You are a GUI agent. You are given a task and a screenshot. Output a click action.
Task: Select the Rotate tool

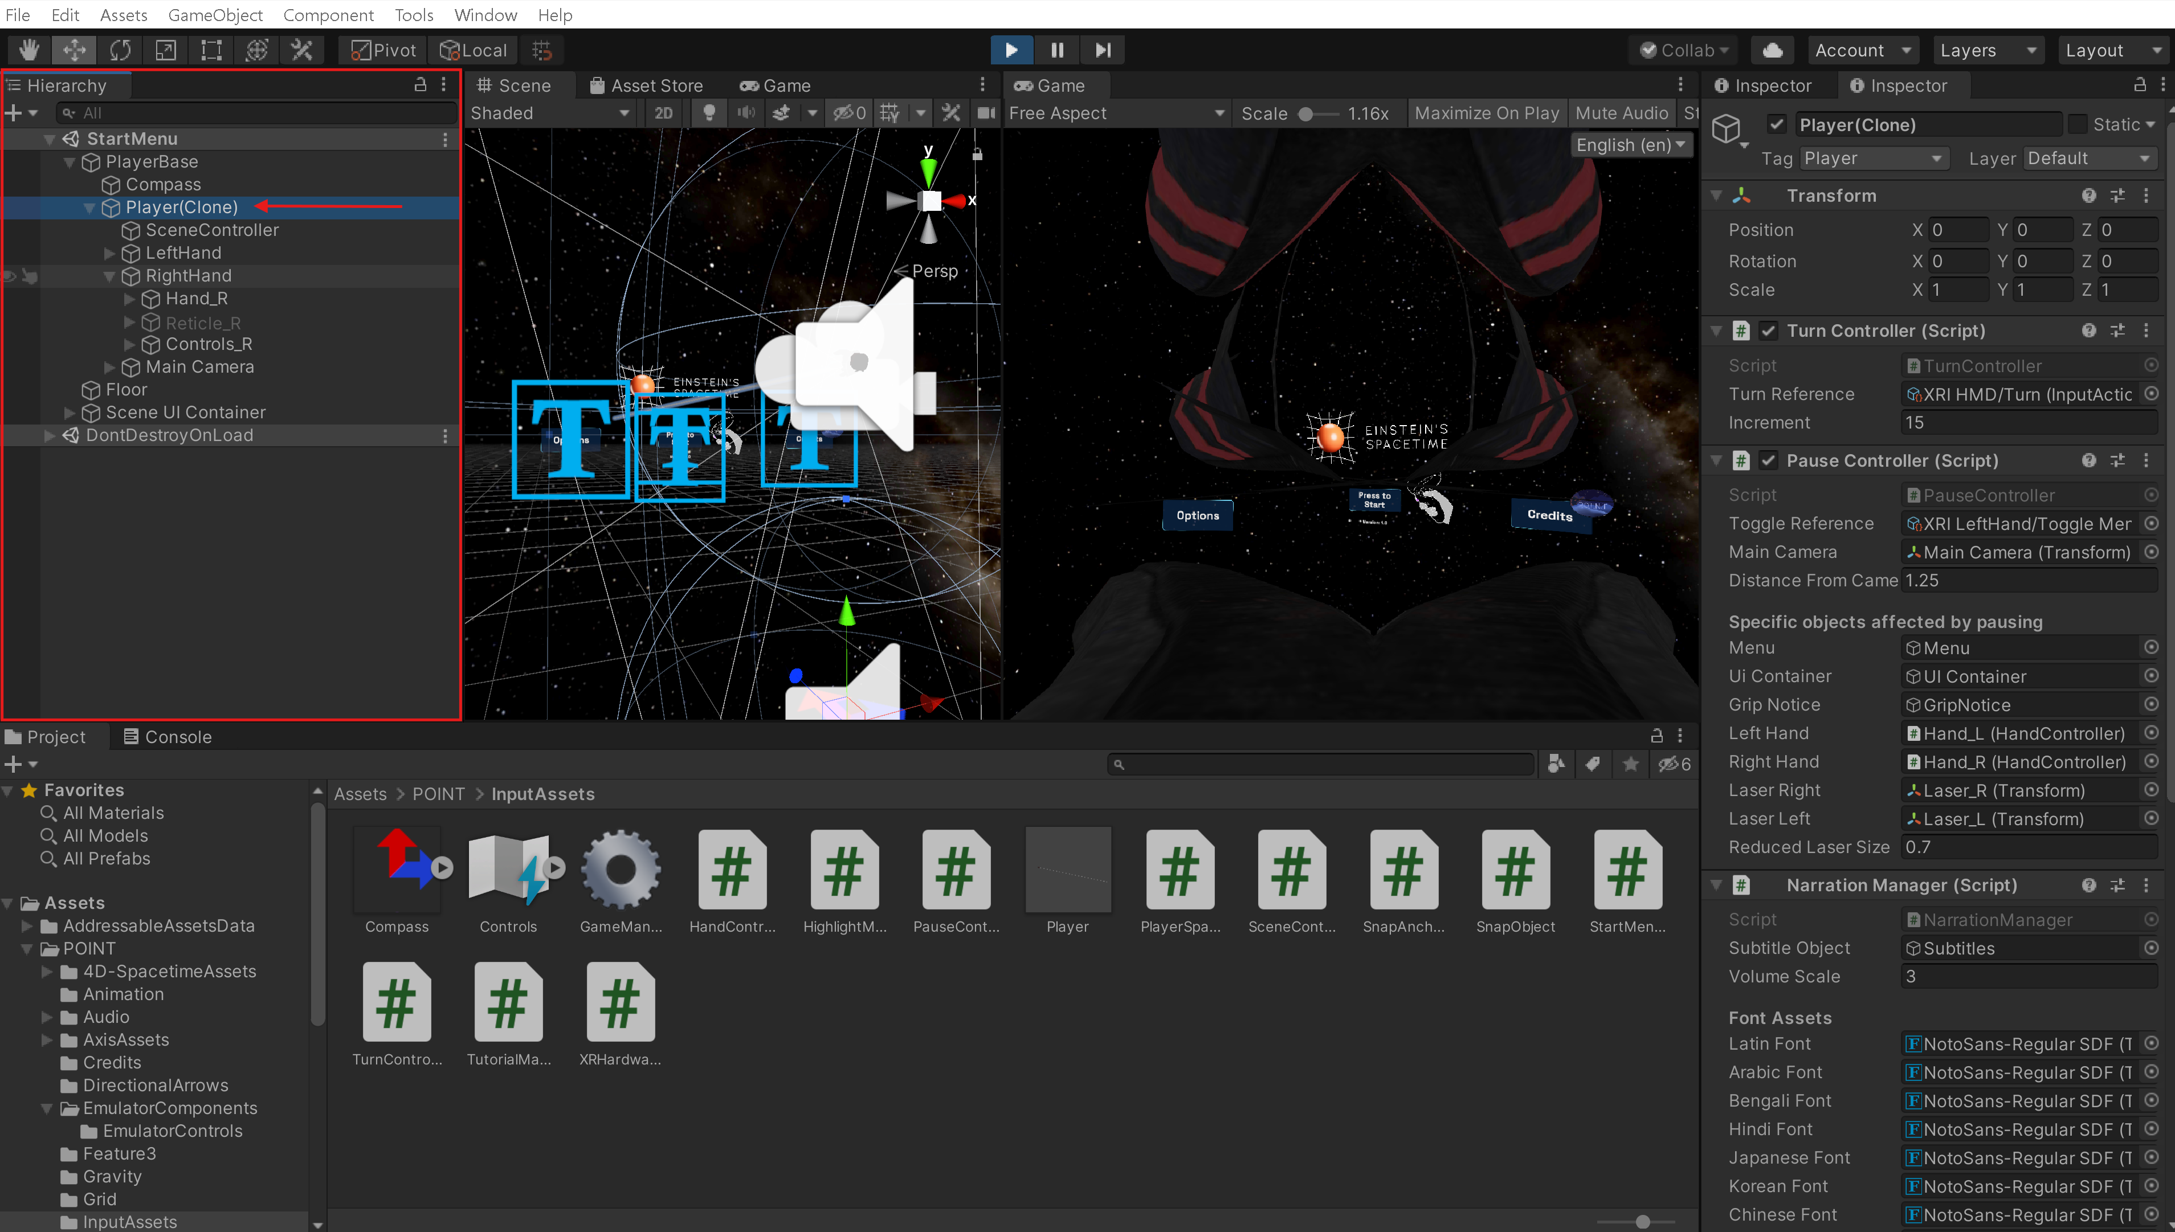[120, 50]
